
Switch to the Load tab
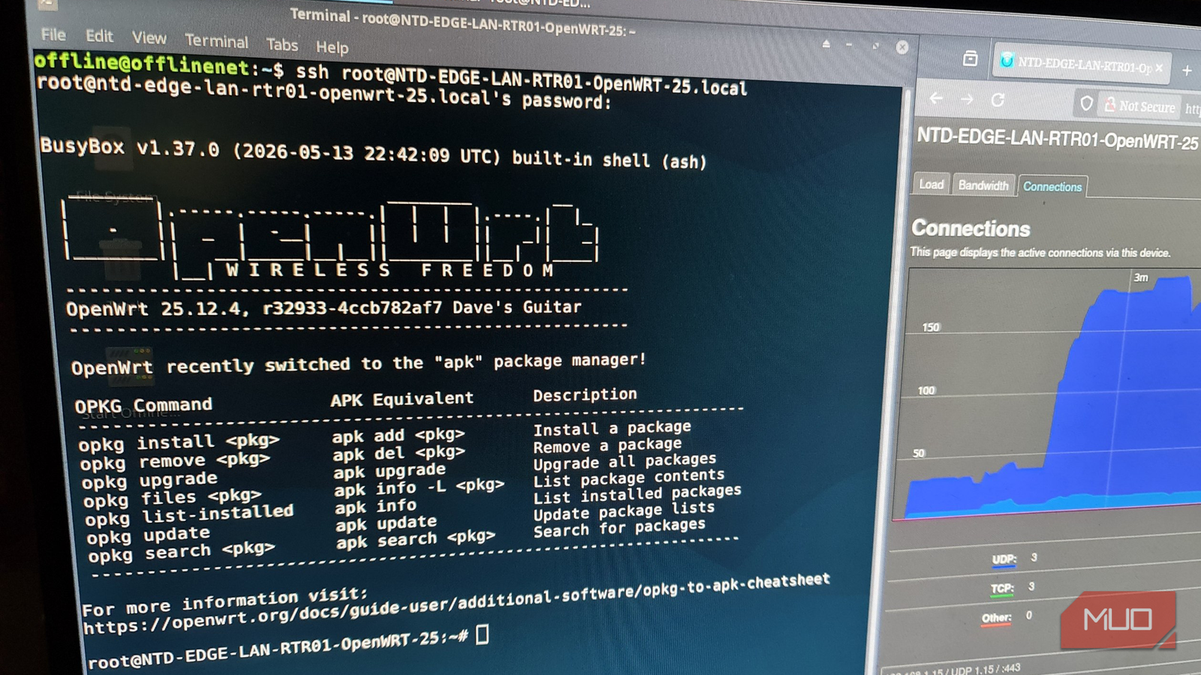932,184
